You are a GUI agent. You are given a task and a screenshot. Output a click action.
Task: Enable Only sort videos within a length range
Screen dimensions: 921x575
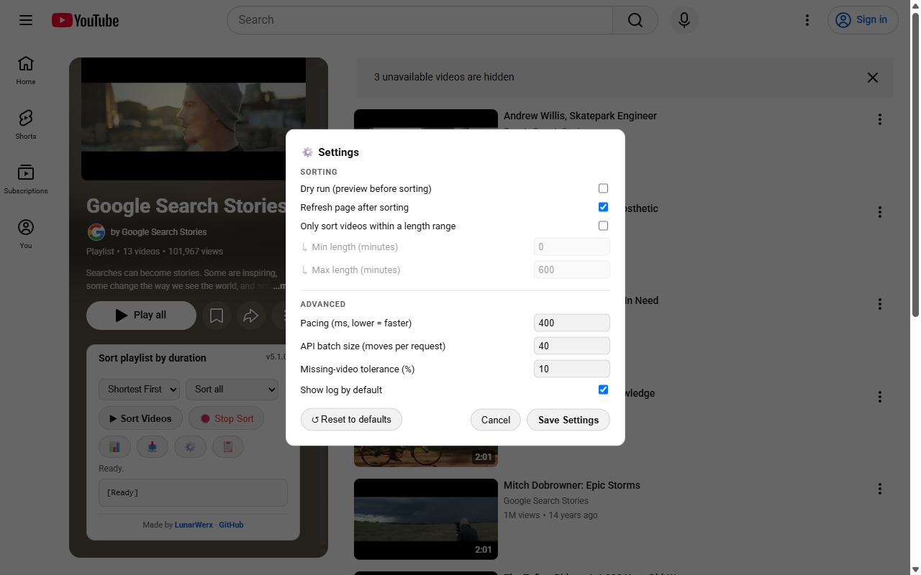[603, 226]
